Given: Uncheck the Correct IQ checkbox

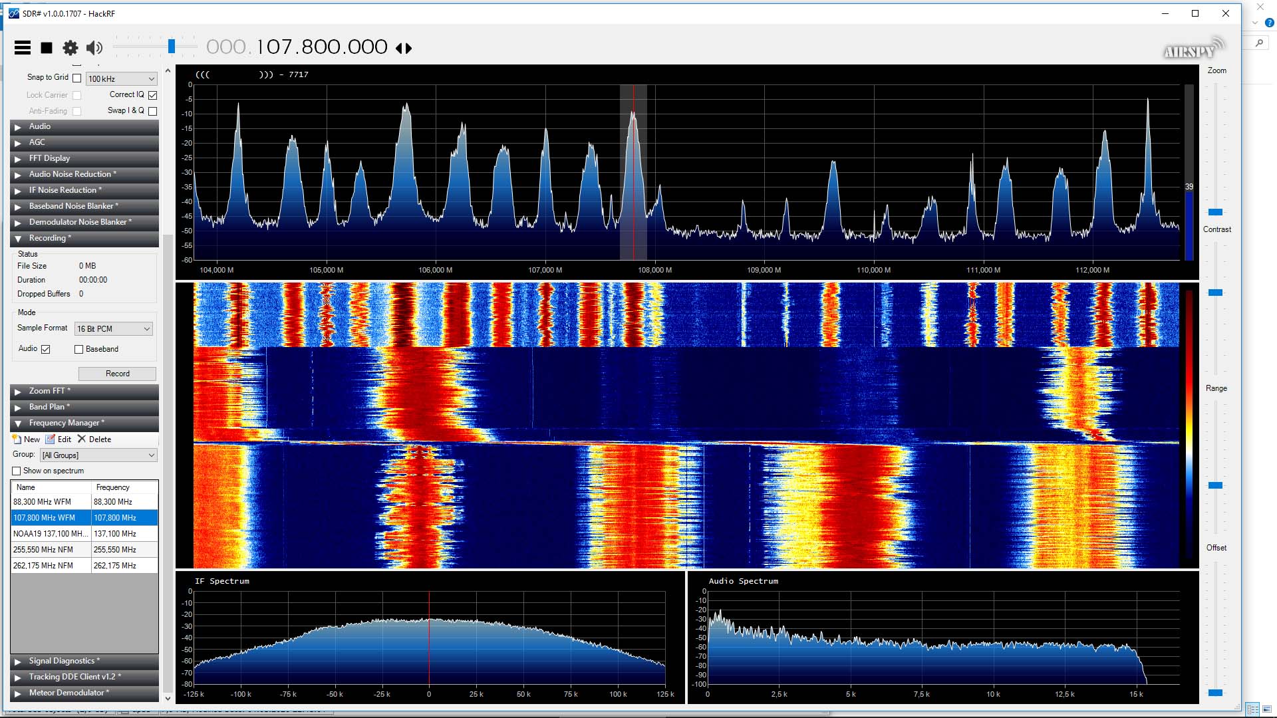Looking at the screenshot, I should pos(153,95).
